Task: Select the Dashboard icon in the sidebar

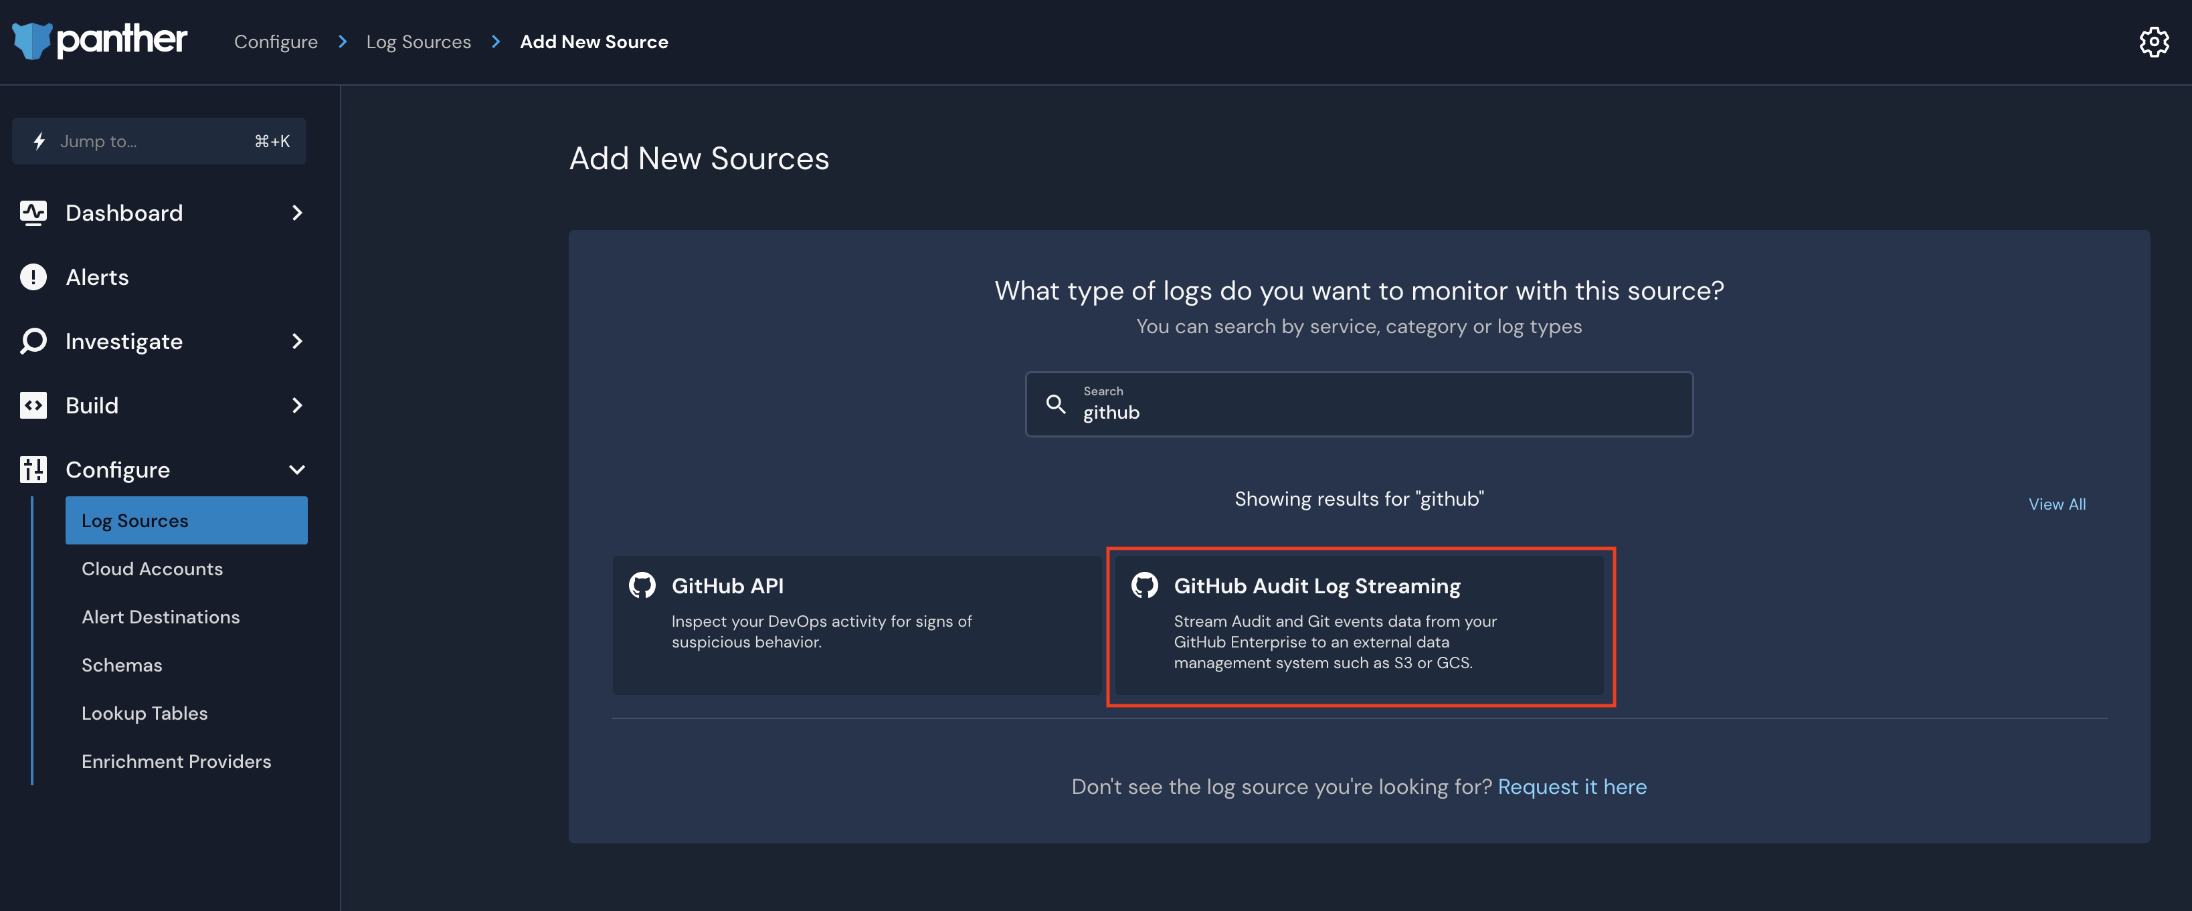Action: click(x=32, y=213)
